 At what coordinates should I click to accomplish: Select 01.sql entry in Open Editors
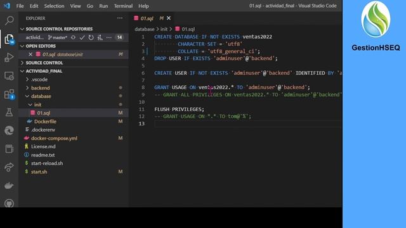tap(74, 54)
